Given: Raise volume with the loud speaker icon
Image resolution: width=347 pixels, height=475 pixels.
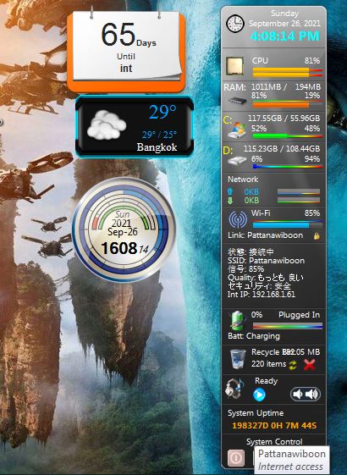Looking at the screenshot, I should click(311, 394).
